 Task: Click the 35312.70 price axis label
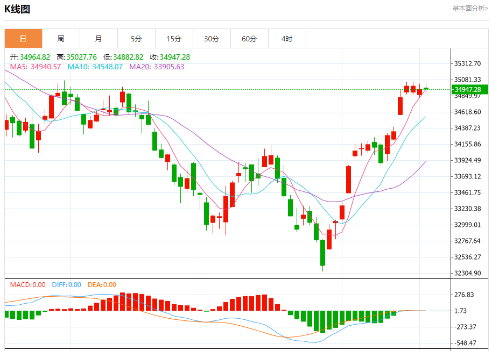pos(468,63)
